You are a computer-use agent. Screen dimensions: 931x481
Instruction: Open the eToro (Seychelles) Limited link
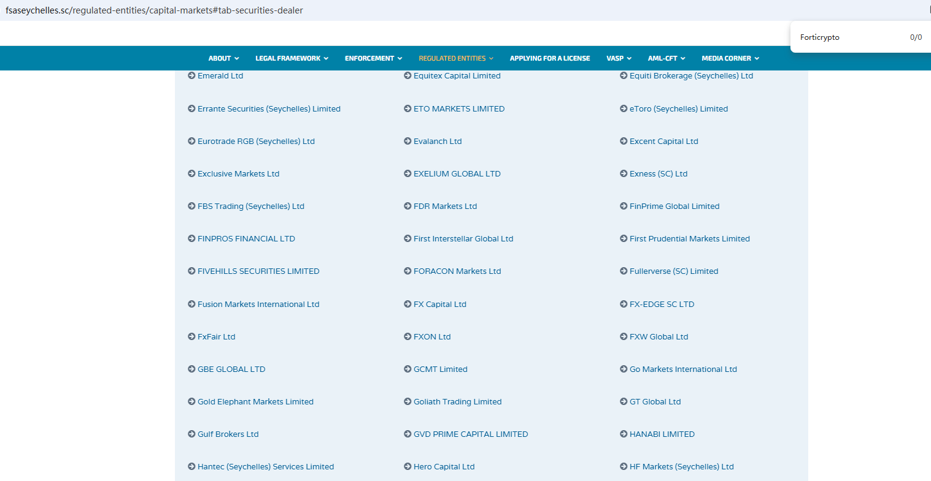678,108
